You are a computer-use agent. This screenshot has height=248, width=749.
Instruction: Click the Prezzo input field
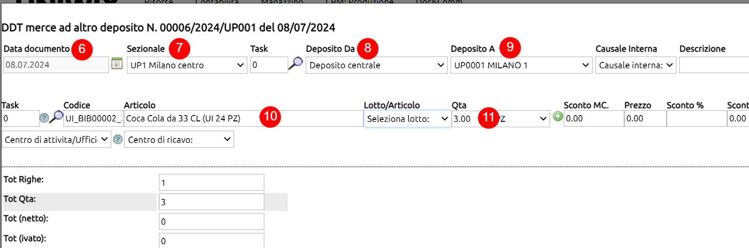pos(645,118)
